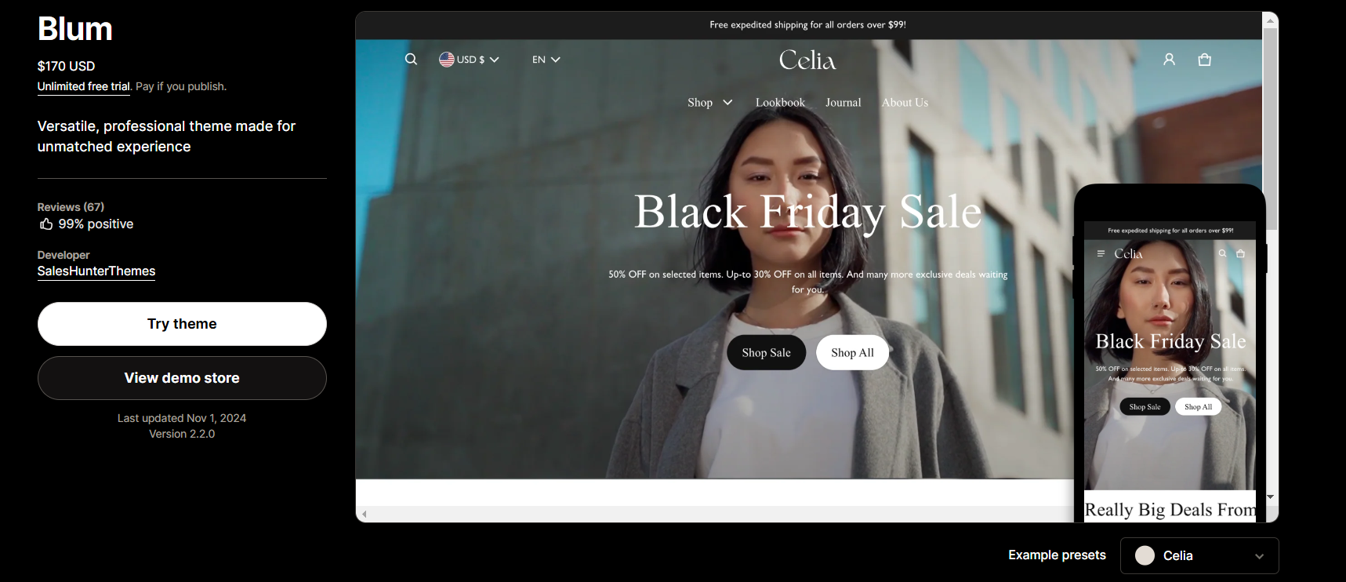Click the Try theme button
The height and width of the screenshot is (582, 1346).
tap(182, 324)
